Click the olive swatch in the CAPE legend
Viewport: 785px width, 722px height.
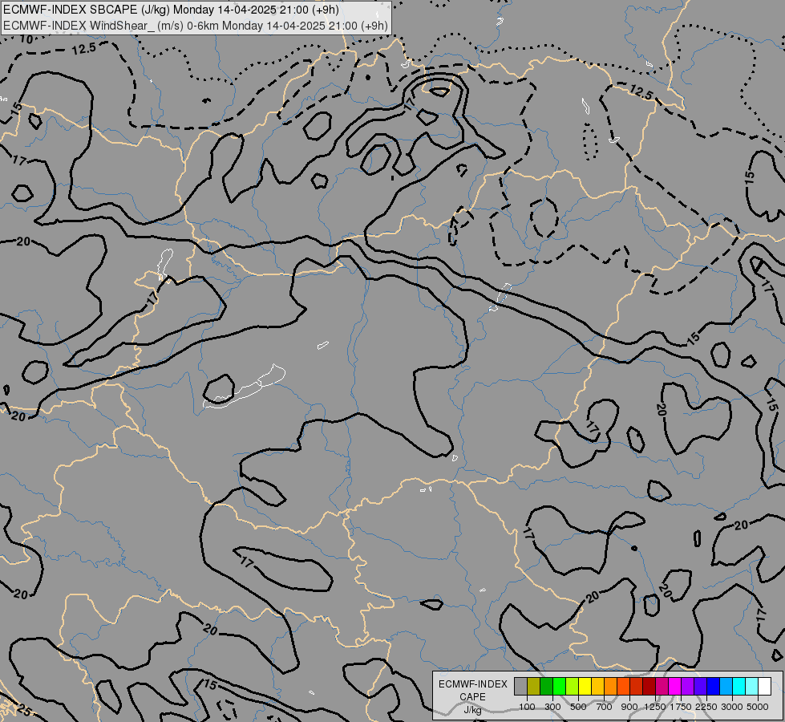[x=534, y=687]
